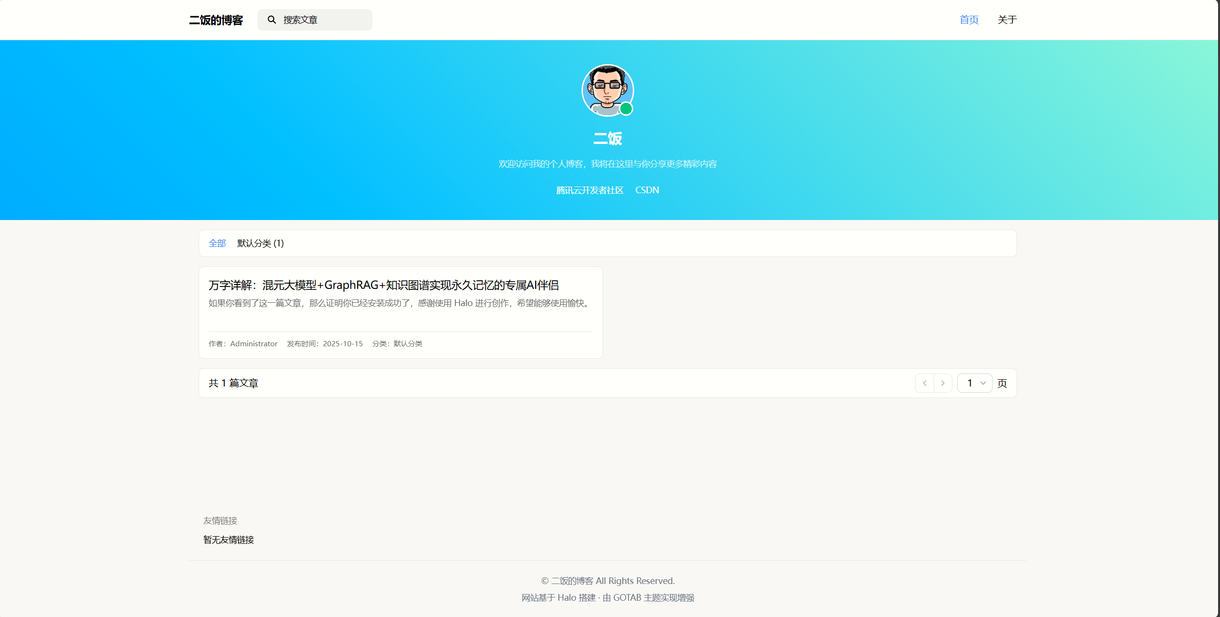1220x617 pixels.
Task: Click the avatar image of 二饭
Action: coord(607,90)
